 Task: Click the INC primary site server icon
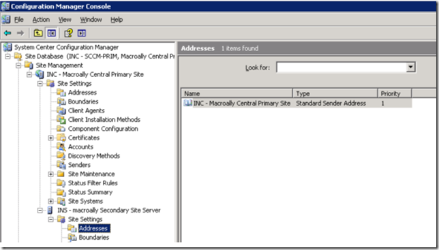[x=40, y=74]
